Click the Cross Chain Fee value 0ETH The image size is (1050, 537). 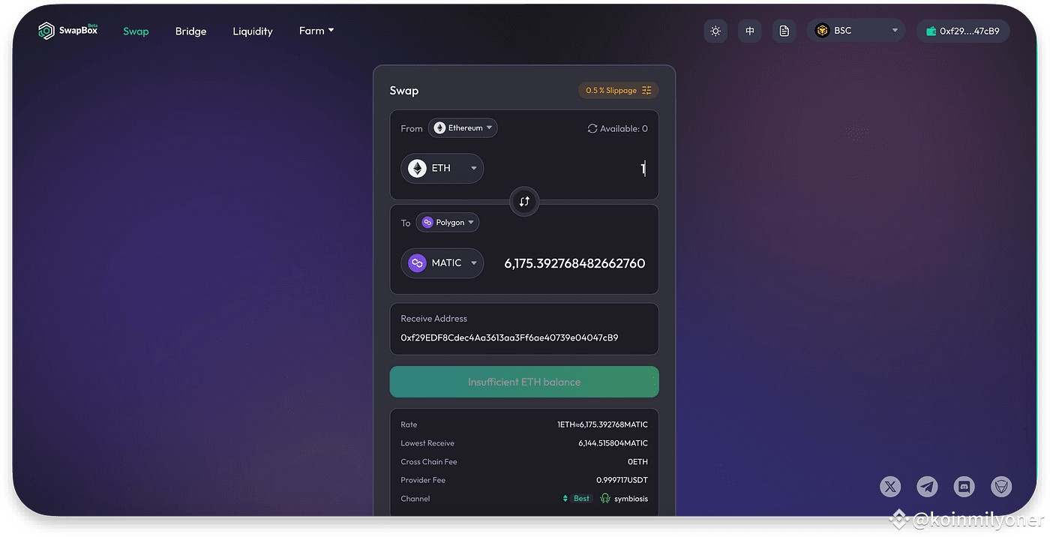point(637,462)
